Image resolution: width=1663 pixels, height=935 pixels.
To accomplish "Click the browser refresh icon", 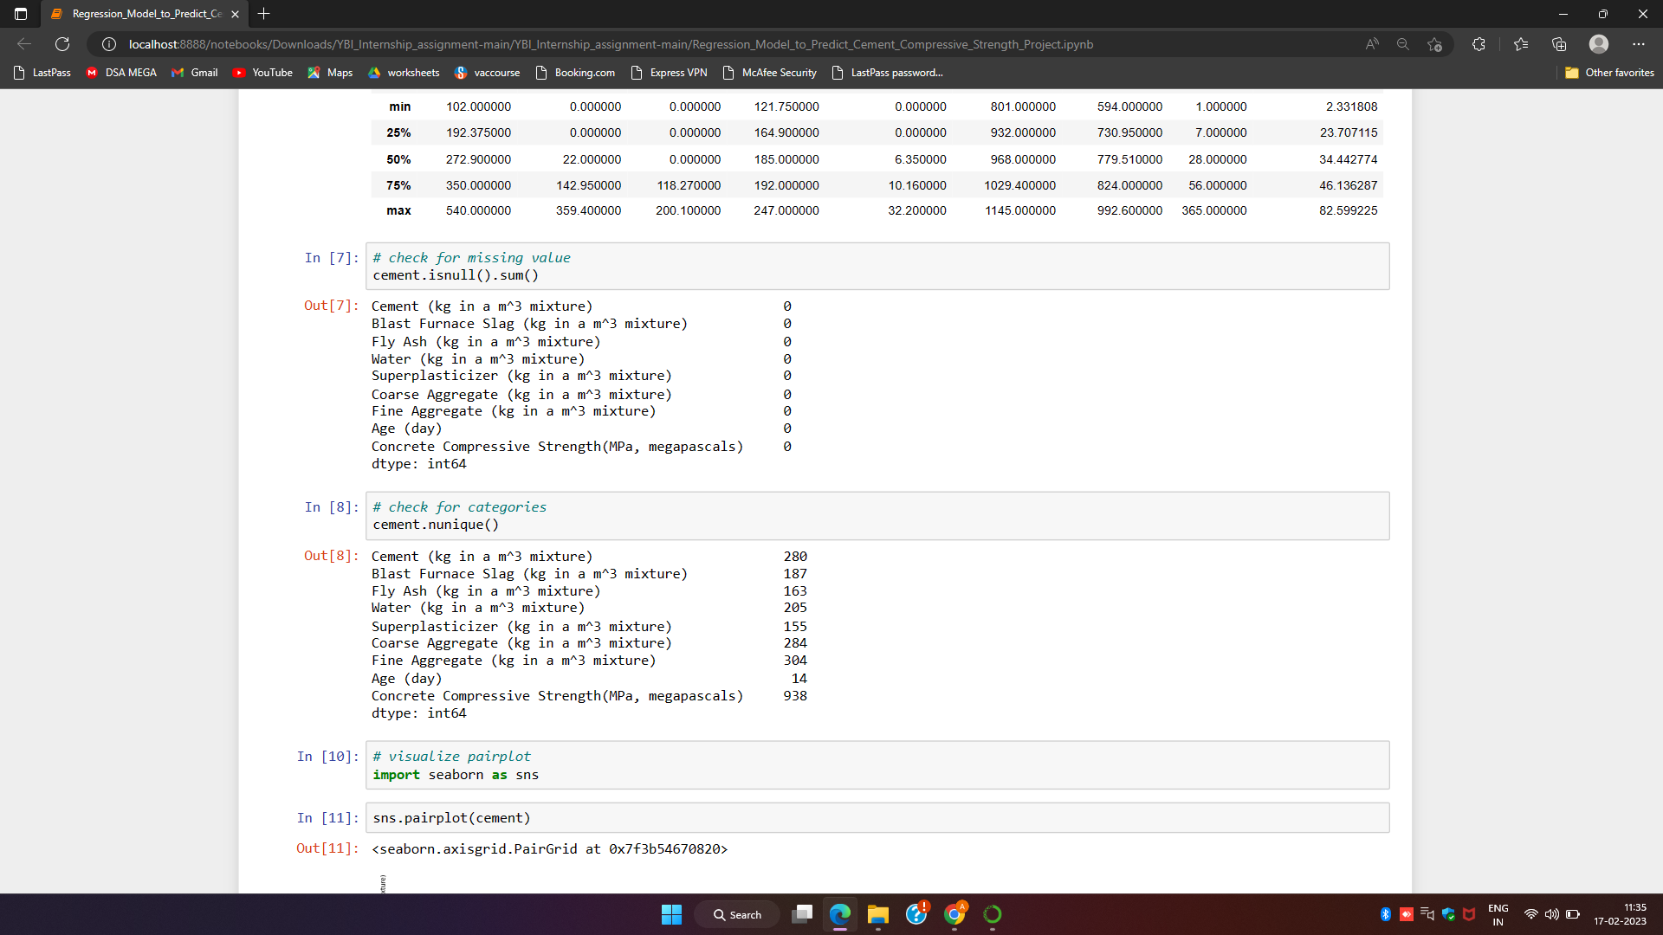I will (62, 44).
